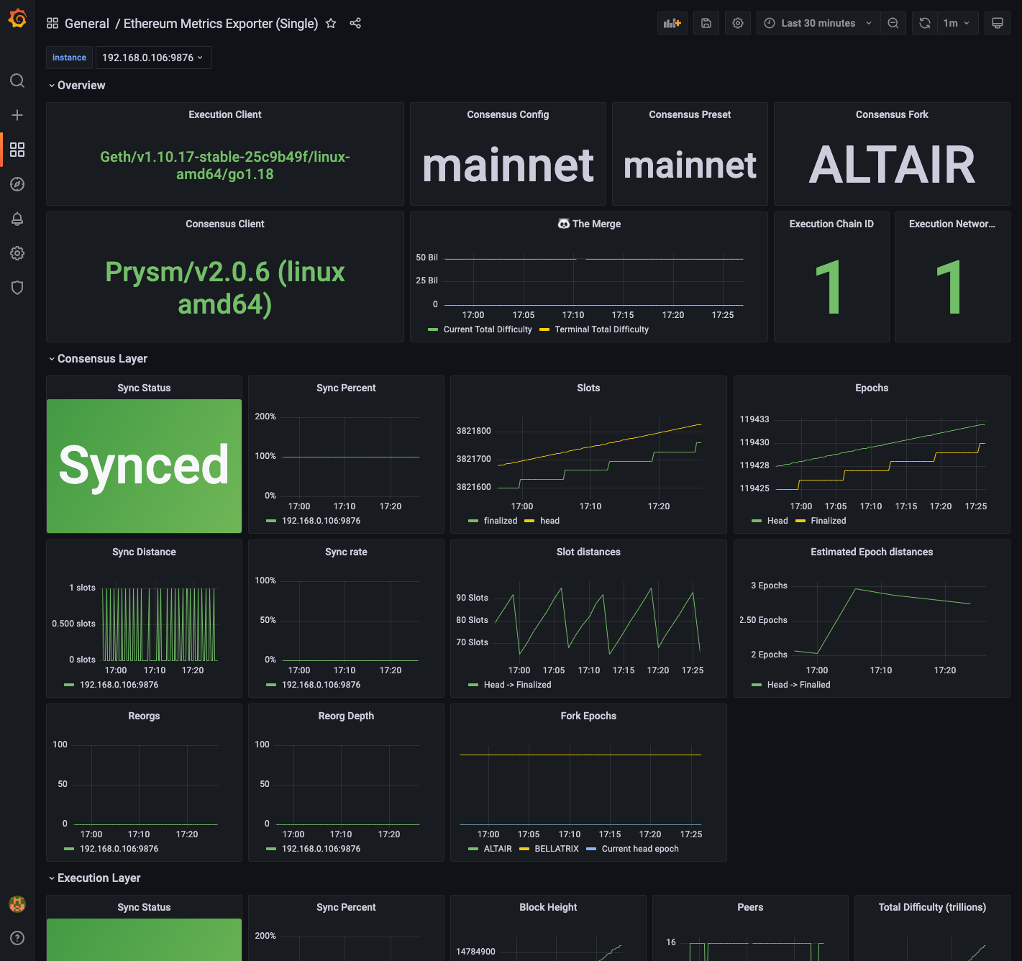Viewport: 1022px width, 961px height.
Task: Open the search dashboards magnifier icon
Action: [17, 81]
